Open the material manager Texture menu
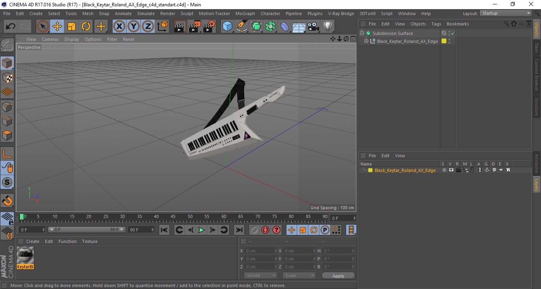This screenshot has height=289, width=541. (x=90, y=241)
